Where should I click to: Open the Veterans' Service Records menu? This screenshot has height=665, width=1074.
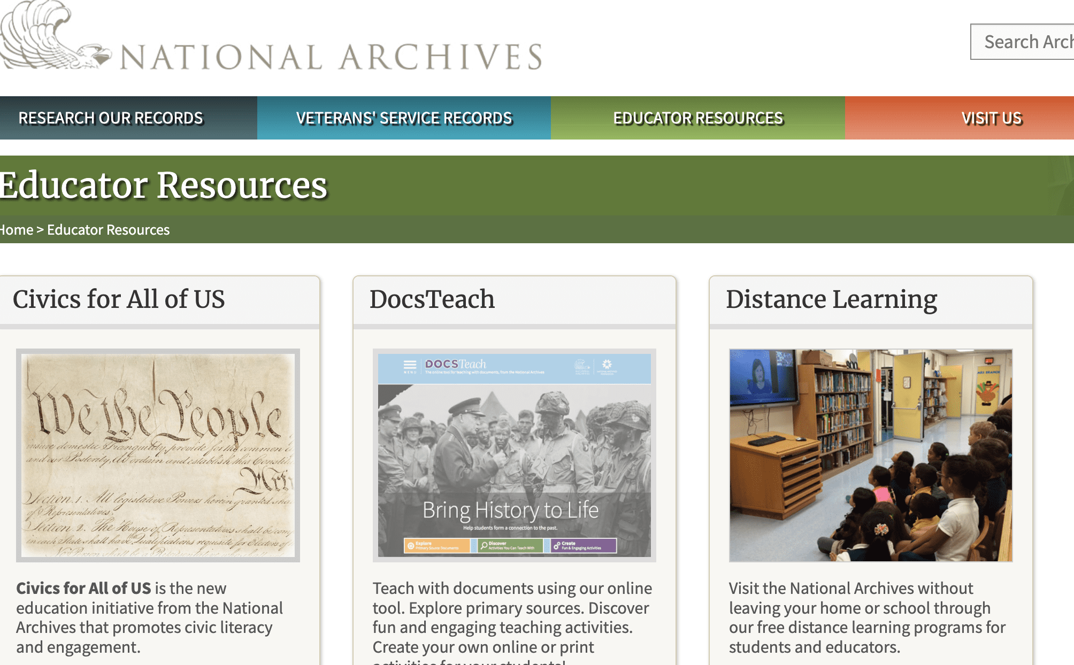click(x=404, y=118)
